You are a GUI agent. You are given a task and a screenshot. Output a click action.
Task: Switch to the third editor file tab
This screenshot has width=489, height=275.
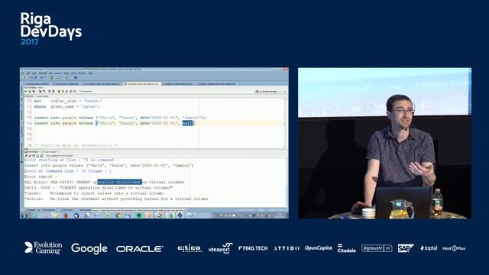[102, 84]
